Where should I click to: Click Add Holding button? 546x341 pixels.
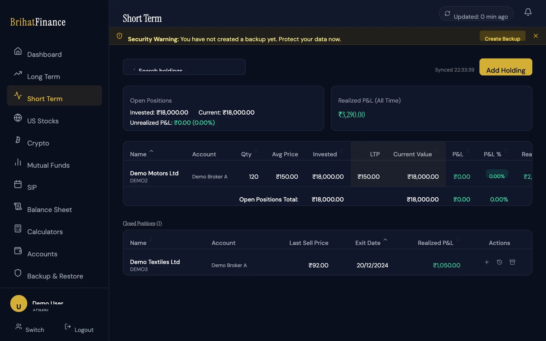pyautogui.click(x=506, y=67)
